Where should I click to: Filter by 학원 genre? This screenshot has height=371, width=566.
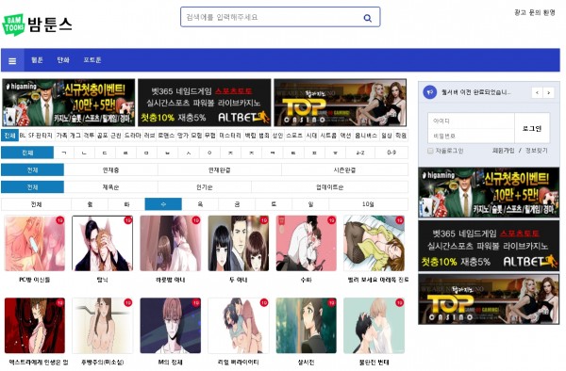click(x=401, y=136)
